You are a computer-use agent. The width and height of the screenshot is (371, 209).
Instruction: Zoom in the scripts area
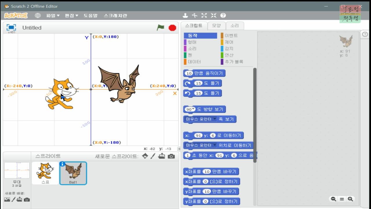350,199
